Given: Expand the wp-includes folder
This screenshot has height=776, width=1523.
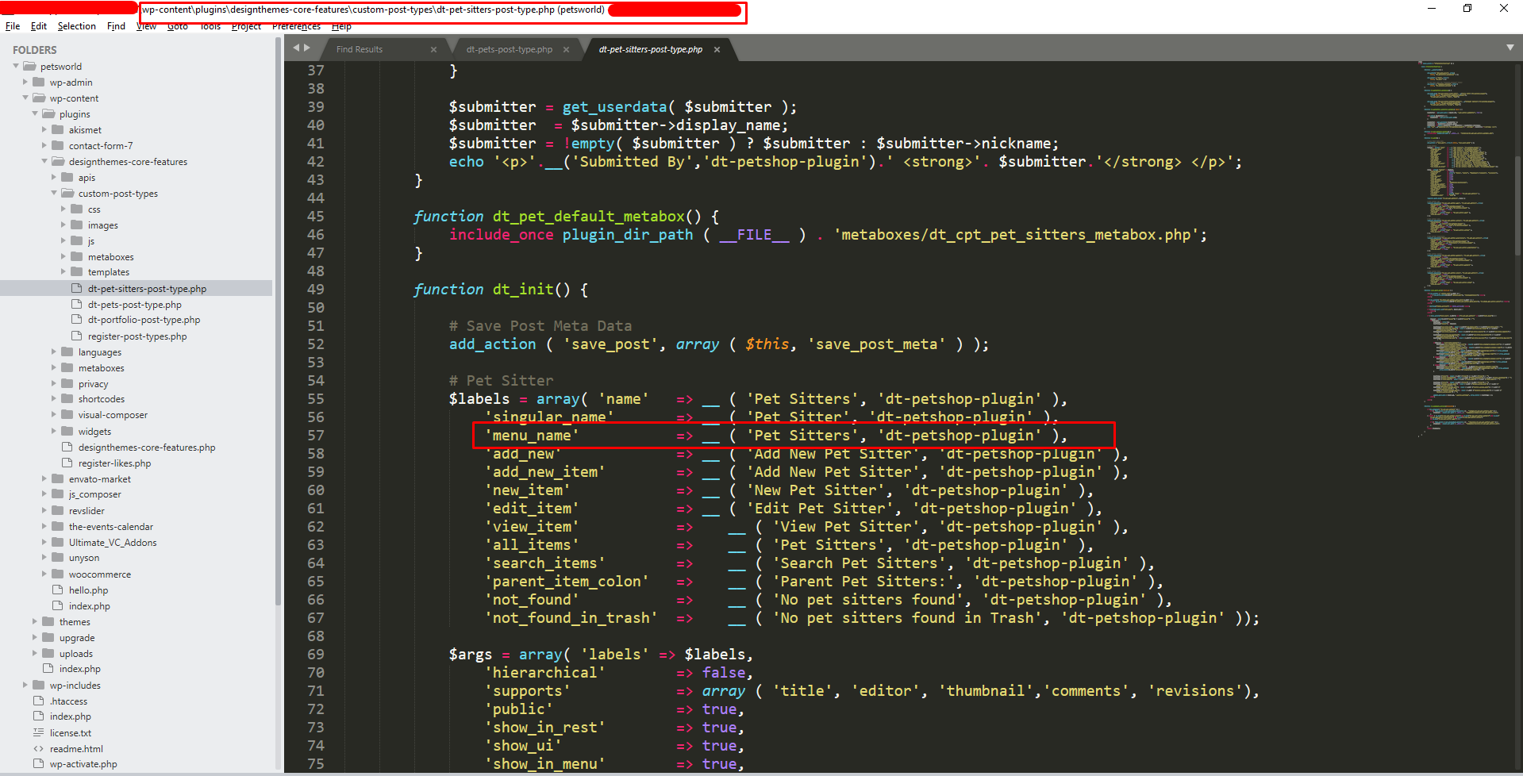Looking at the screenshot, I should tap(25, 685).
